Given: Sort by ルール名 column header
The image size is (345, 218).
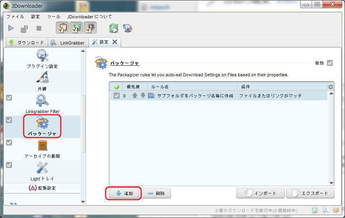Looking at the screenshot, I should click(x=192, y=87).
